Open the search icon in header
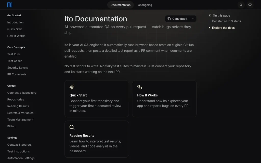Viewport: 261px width, 163px height. 241,5
